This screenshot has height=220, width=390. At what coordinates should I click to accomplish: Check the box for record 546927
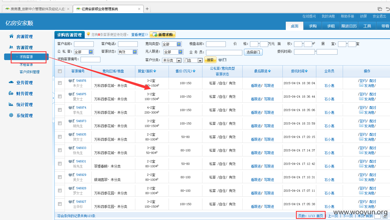tap(60, 204)
